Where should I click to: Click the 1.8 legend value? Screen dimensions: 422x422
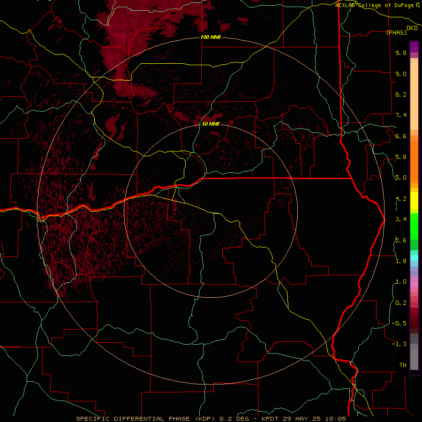(401, 261)
